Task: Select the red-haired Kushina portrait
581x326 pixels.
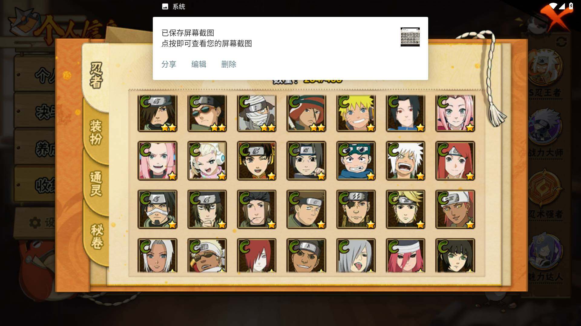Action: click(x=455, y=161)
